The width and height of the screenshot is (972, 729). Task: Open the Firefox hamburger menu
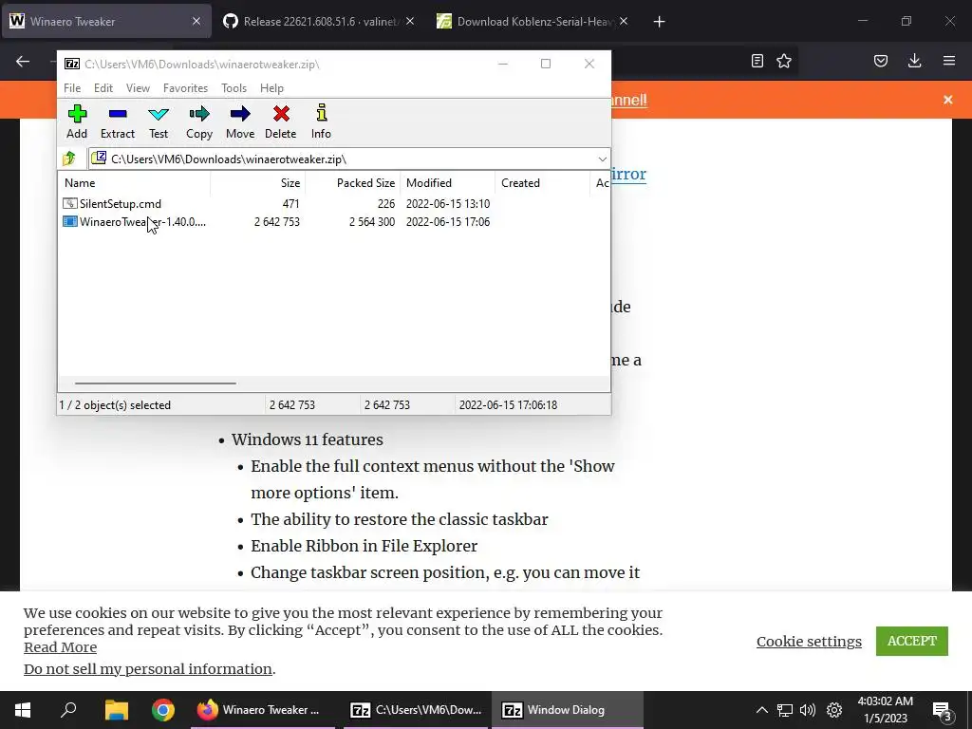point(949,61)
